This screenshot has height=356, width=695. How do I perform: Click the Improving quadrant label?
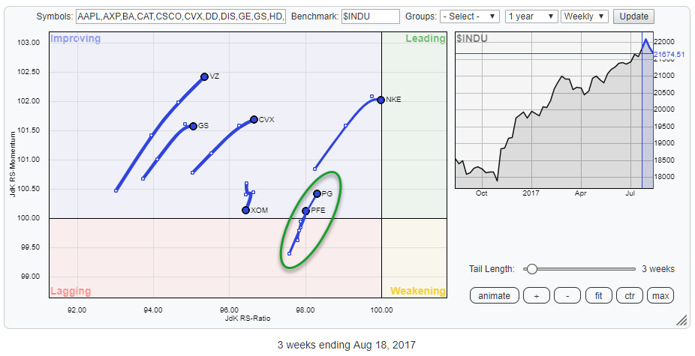click(x=75, y=38)
